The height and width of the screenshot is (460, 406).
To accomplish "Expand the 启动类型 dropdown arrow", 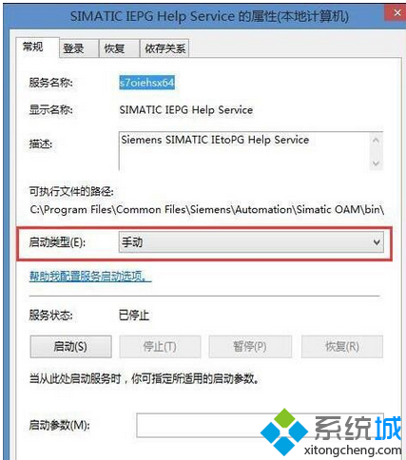I will [x=377, y=242].
